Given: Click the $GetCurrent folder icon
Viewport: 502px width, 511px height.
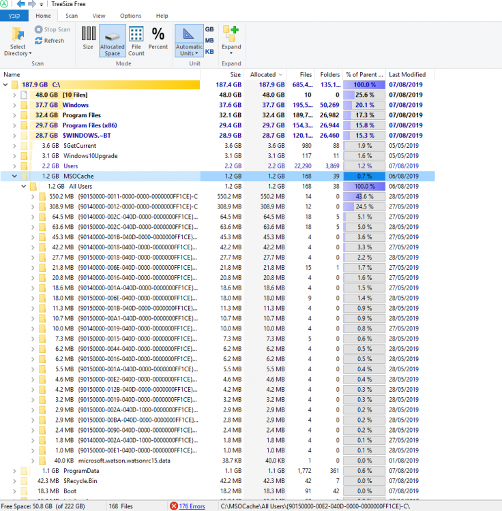Looking at the screenshot, I should pyautogui.click(x=24, y=146).
